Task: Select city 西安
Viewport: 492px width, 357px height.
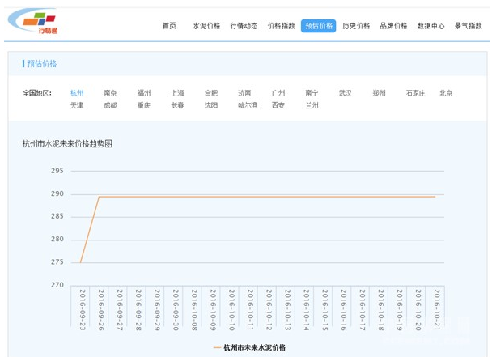Action: click(x=278, y=105)
